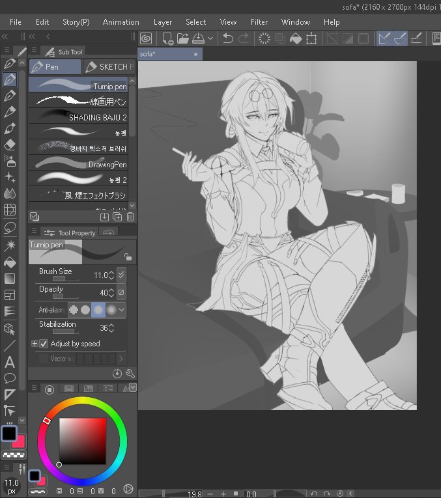
Task: Open the Sub Tool panel hamburger menu
Action: [x=34, y=50]
